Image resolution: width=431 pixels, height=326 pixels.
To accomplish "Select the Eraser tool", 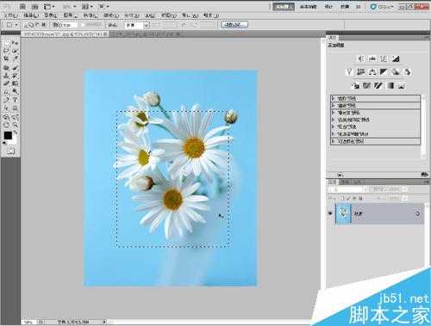I will 6,83.
